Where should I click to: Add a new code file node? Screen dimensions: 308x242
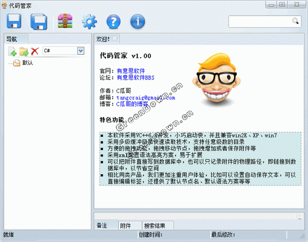click(x=12, y=51)
